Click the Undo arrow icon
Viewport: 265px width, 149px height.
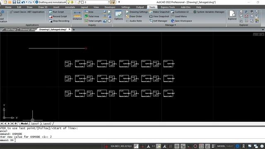[23, 2]
